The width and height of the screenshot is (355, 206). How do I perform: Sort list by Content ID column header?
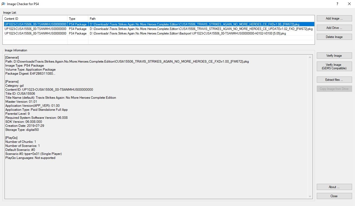click(35, 19)
